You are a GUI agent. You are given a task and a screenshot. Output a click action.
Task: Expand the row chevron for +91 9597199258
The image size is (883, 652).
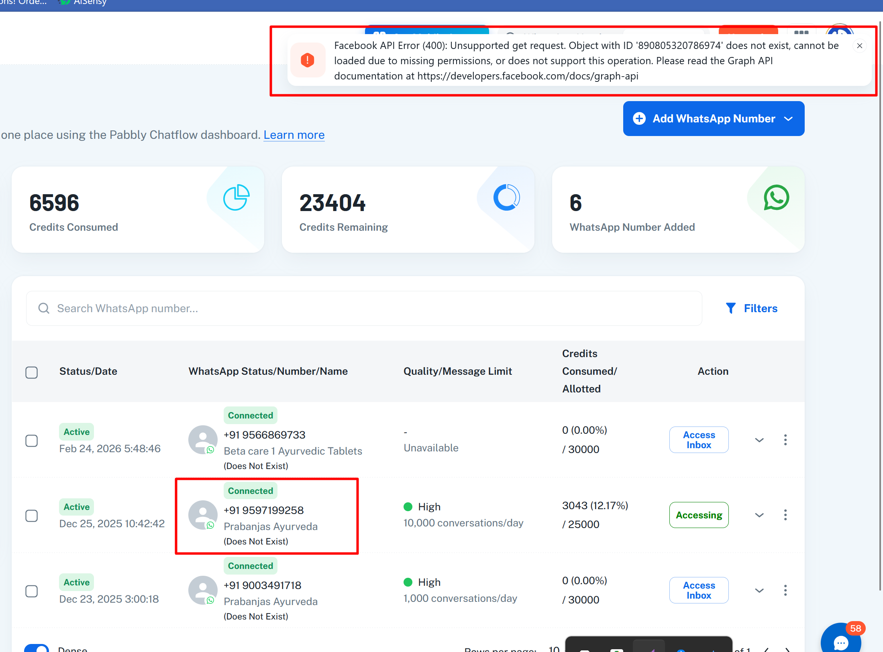(759, 515)
